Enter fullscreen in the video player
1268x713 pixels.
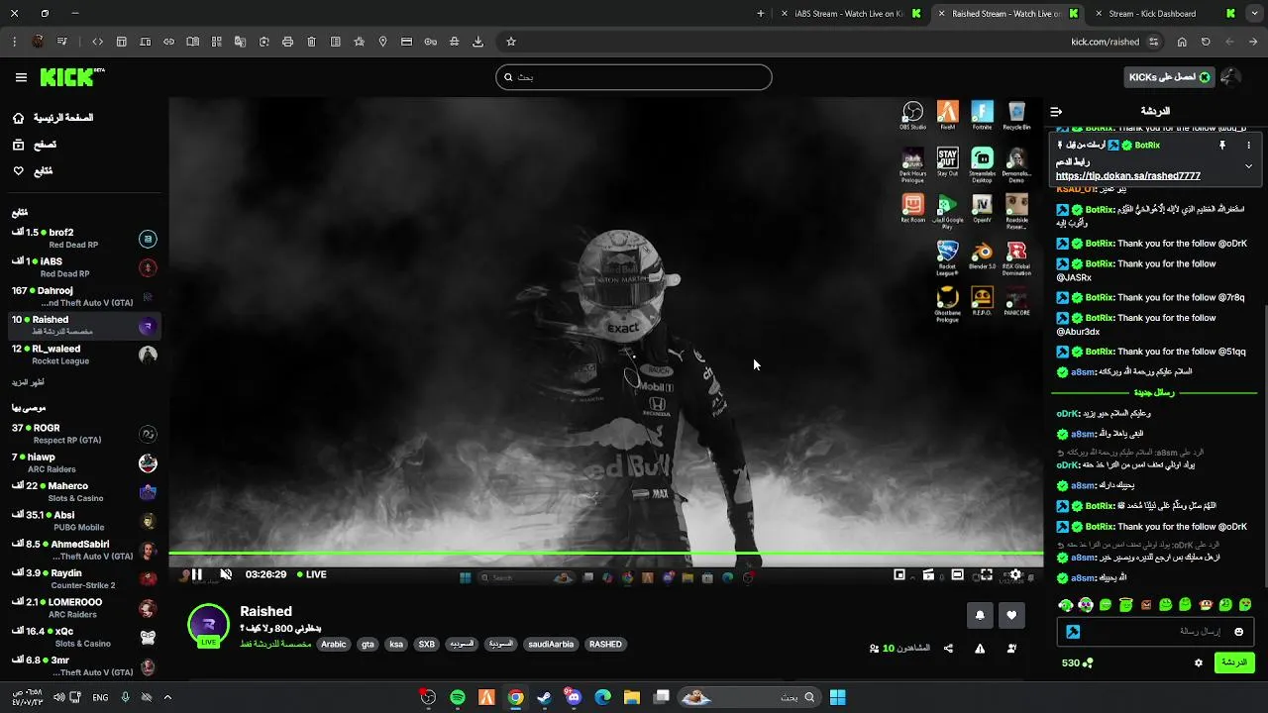coord(986,574)
